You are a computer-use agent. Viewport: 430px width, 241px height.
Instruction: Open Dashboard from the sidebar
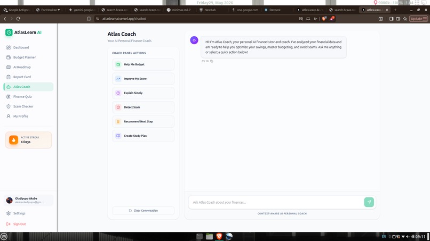coord(28,47)
